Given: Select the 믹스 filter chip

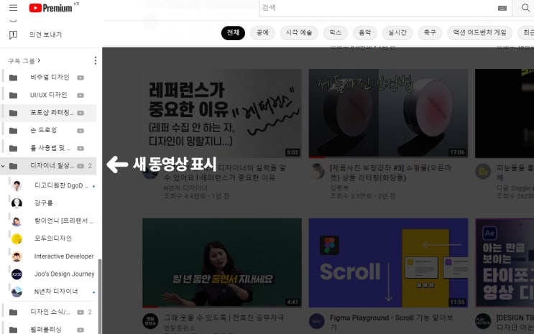Looking at the screenshot, I should 336,33.
